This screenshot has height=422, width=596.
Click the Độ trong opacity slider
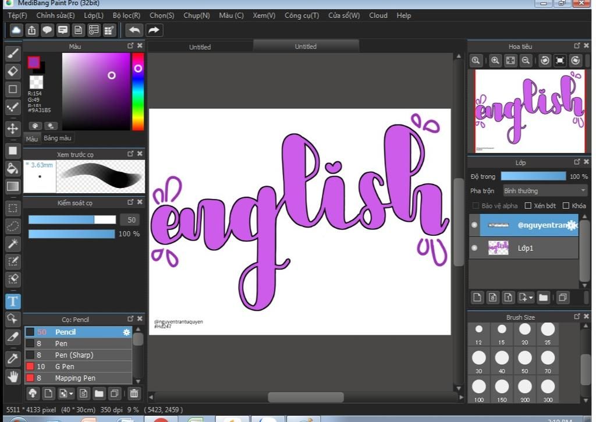coord(533,176)
